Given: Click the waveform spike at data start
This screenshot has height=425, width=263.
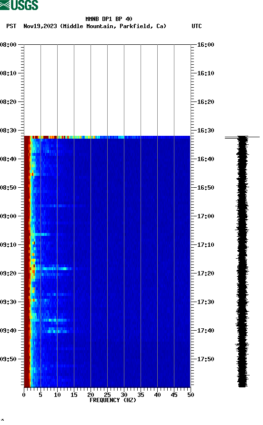Looking at the screenshot, I should coord(242,138).
